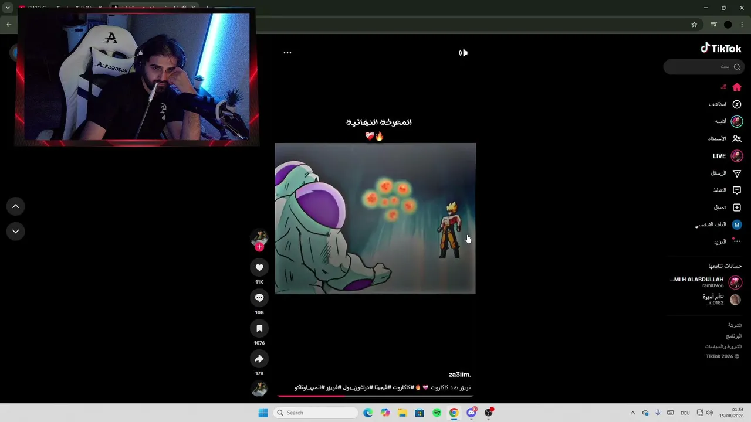
Task: Open the Chrome tab search dropdown
Action: point(8,8)
